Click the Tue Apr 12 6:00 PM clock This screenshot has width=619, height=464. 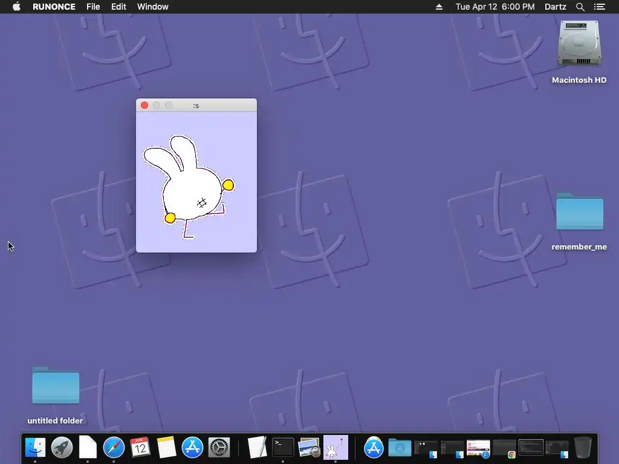pos(495,7)
